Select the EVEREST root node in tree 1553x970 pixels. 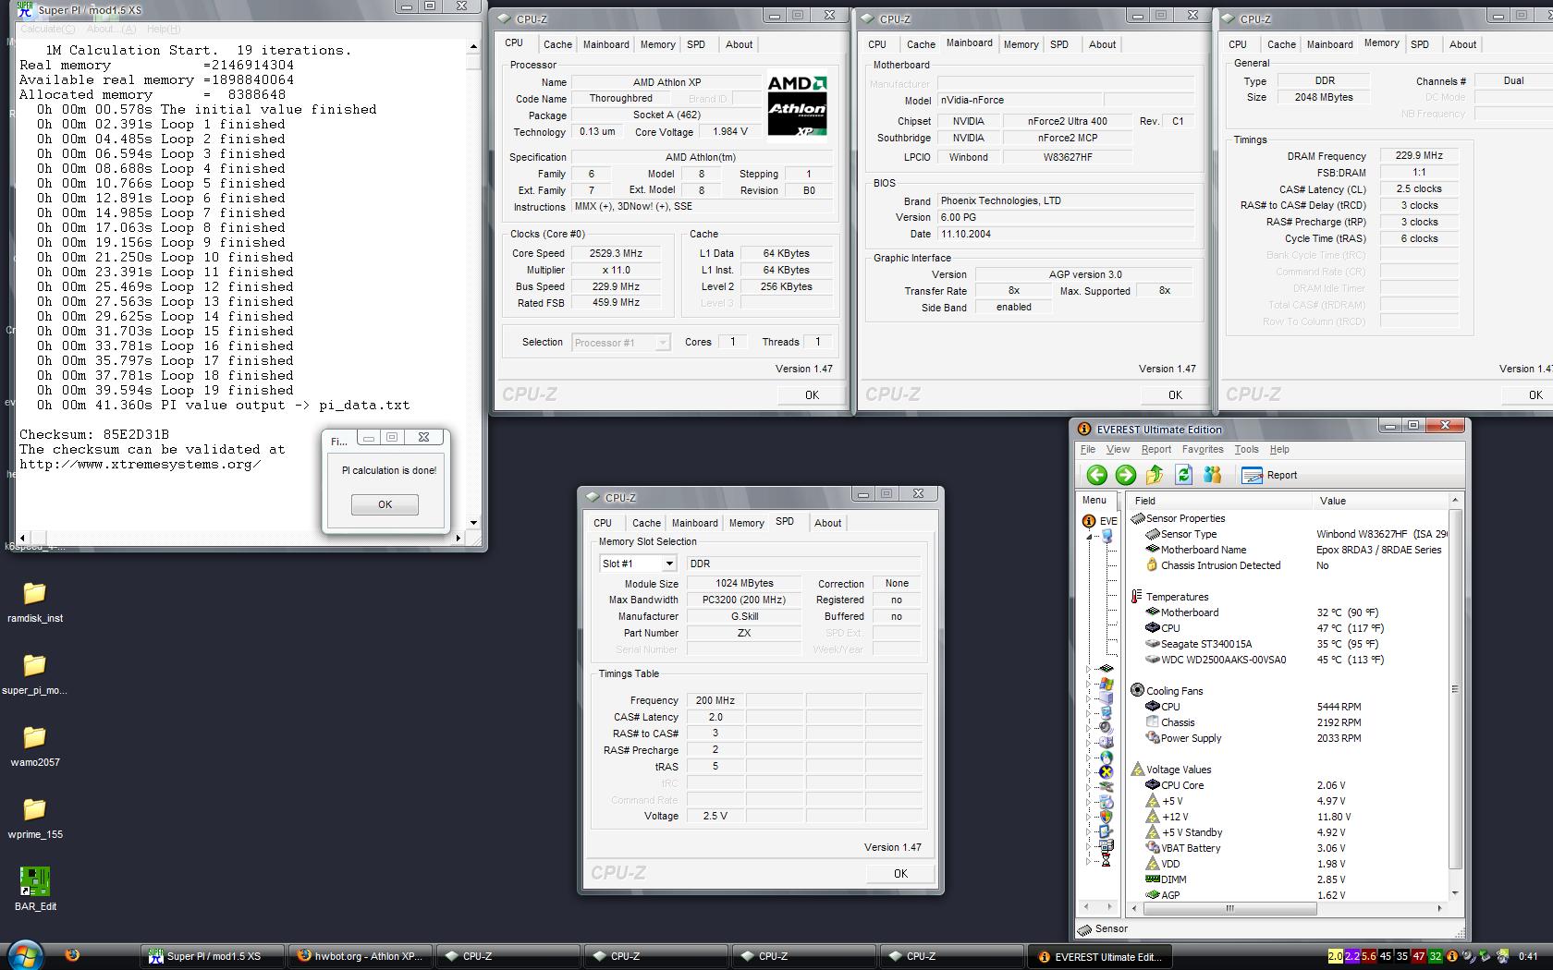click(1100, 520)
